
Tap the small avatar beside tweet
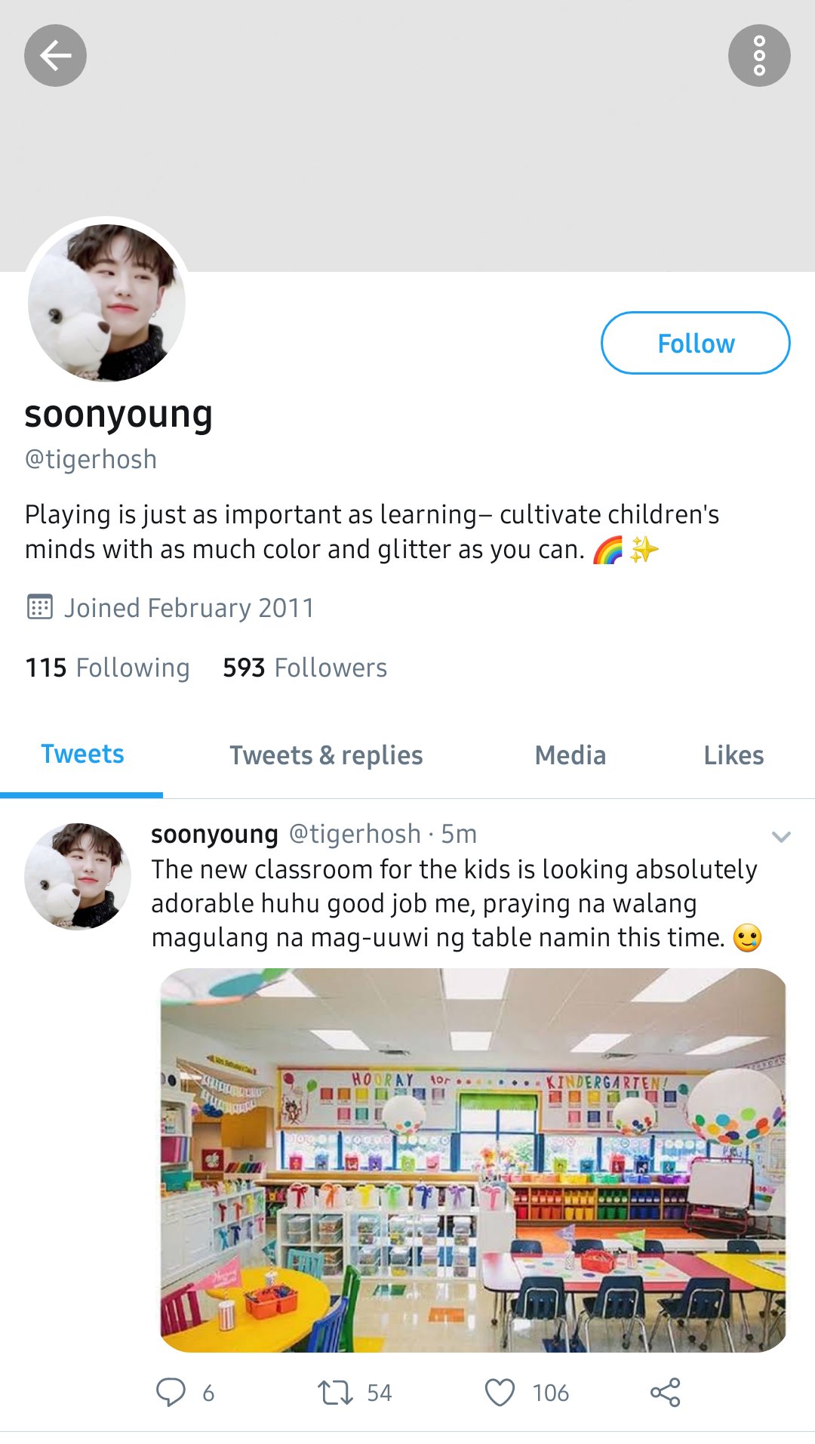click(x=78, y=876)
